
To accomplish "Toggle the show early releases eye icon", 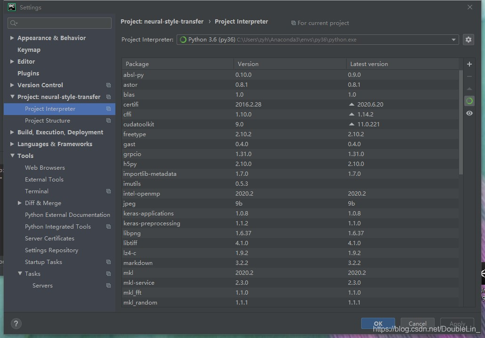I will pyautogui.click(x=469, y=113).
